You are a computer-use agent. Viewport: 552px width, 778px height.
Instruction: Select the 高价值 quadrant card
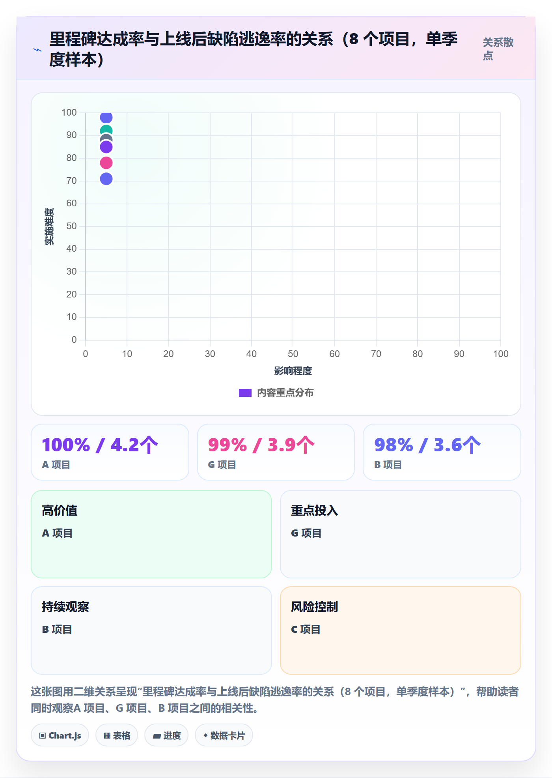click(x=151, y=534)
